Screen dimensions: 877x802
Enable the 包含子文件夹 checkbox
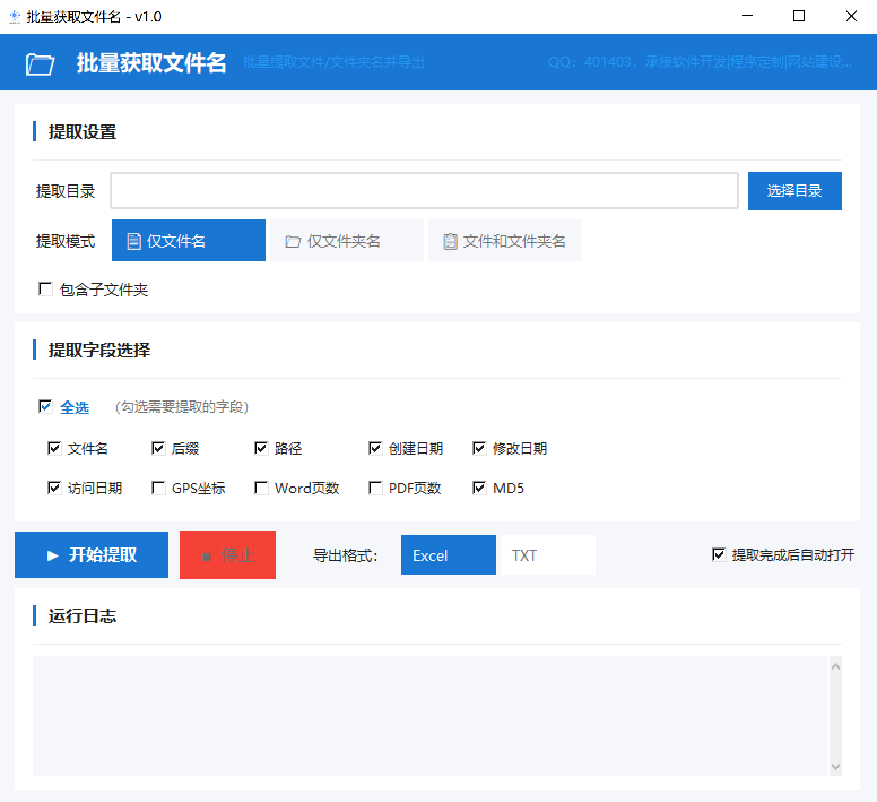(x=45, y=289)
